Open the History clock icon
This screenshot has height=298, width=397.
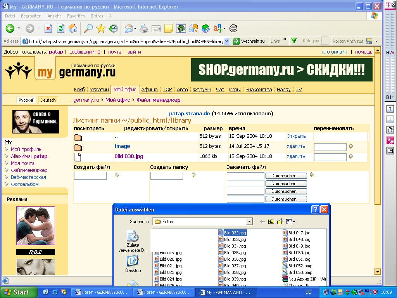pyautogui.click(x=113, y=28)
